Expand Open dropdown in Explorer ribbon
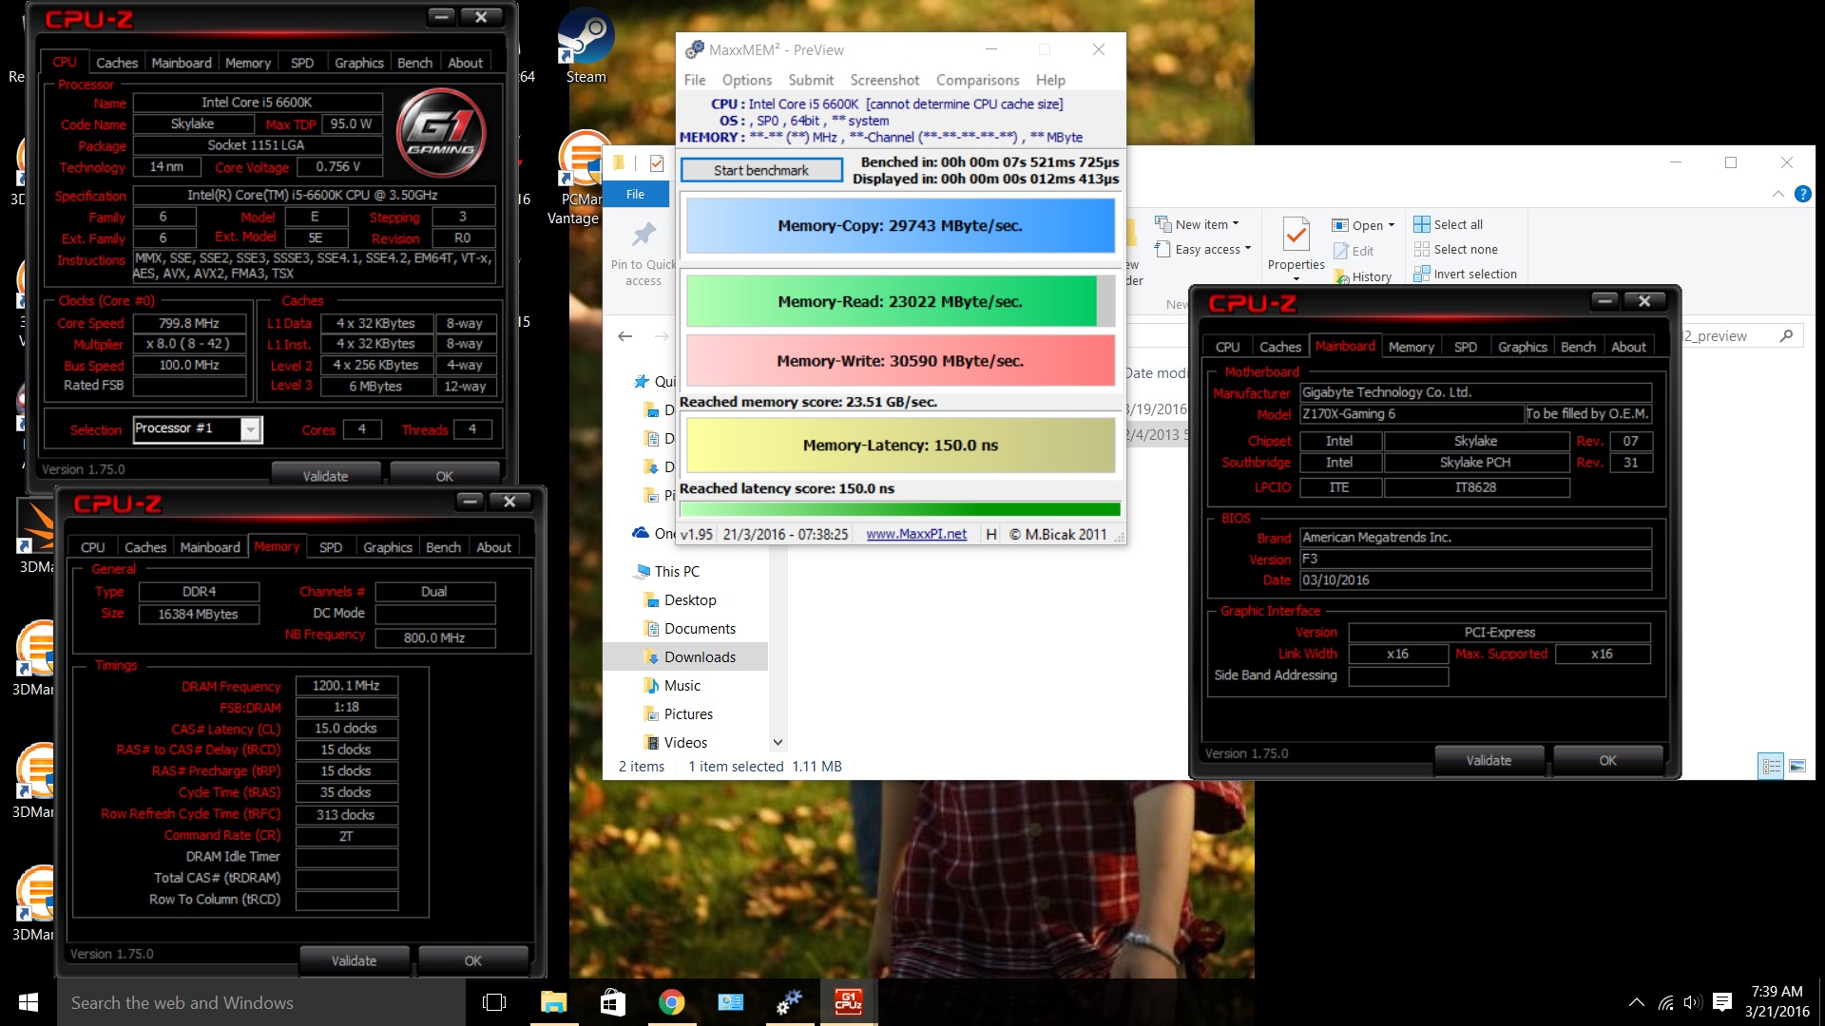Viewport: 1825px width, 1026px height. [1391, 225]
